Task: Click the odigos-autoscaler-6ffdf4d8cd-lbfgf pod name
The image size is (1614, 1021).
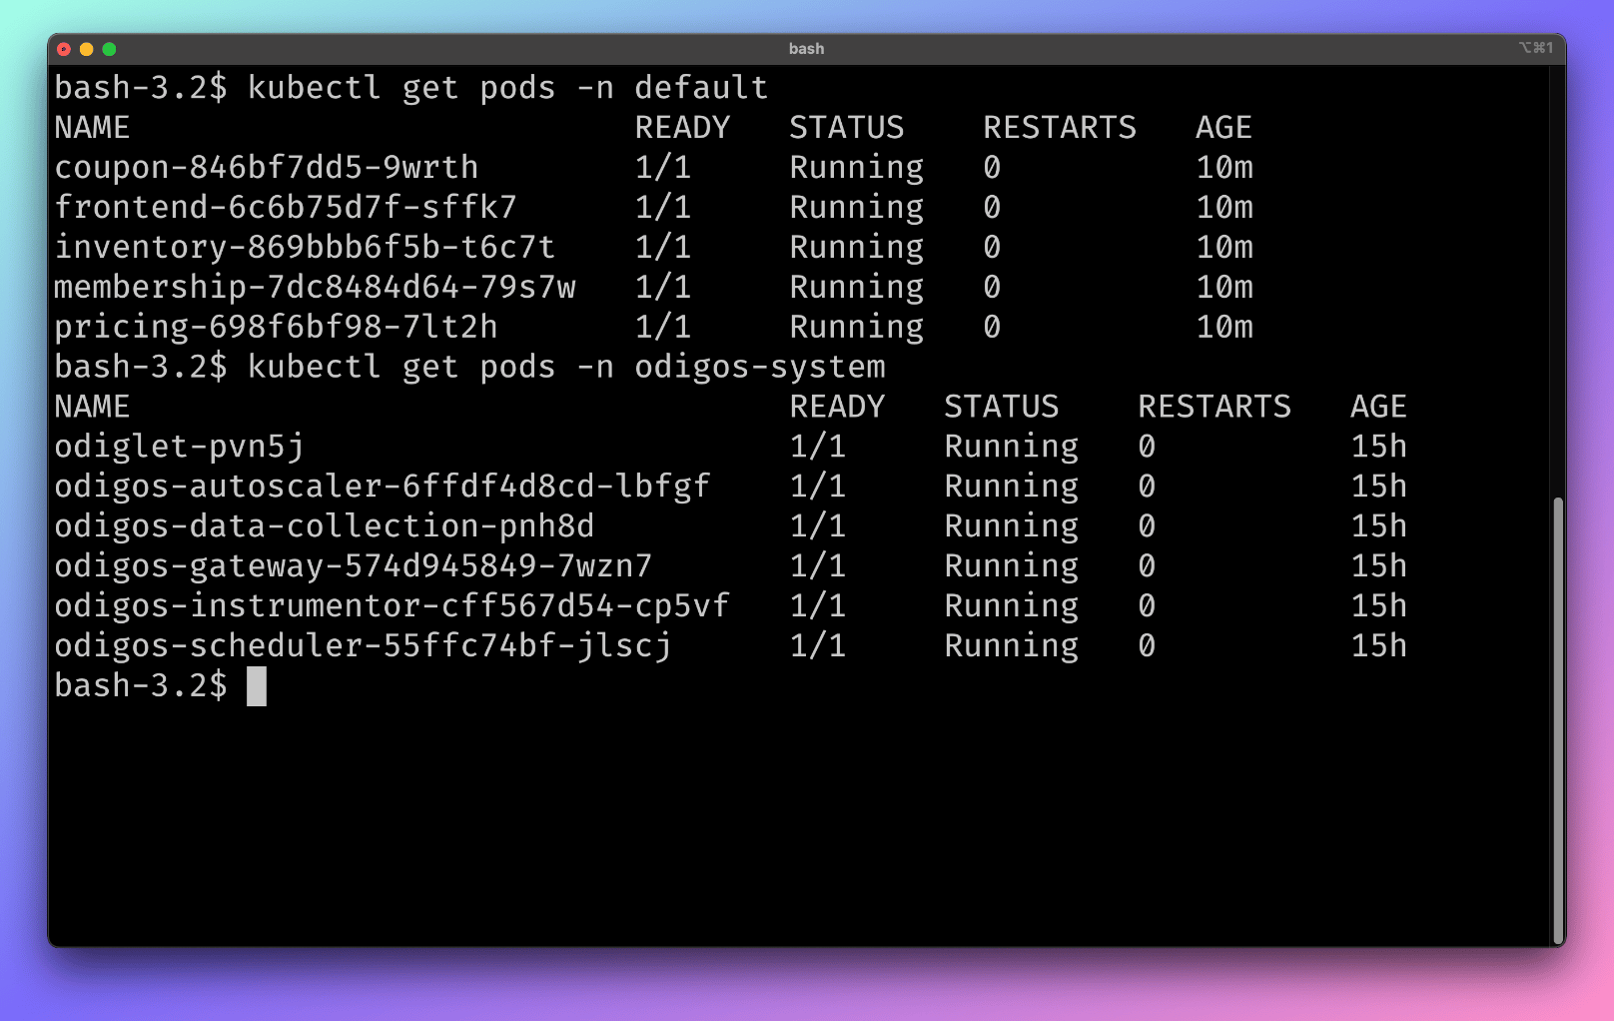Action: (383, 487)
